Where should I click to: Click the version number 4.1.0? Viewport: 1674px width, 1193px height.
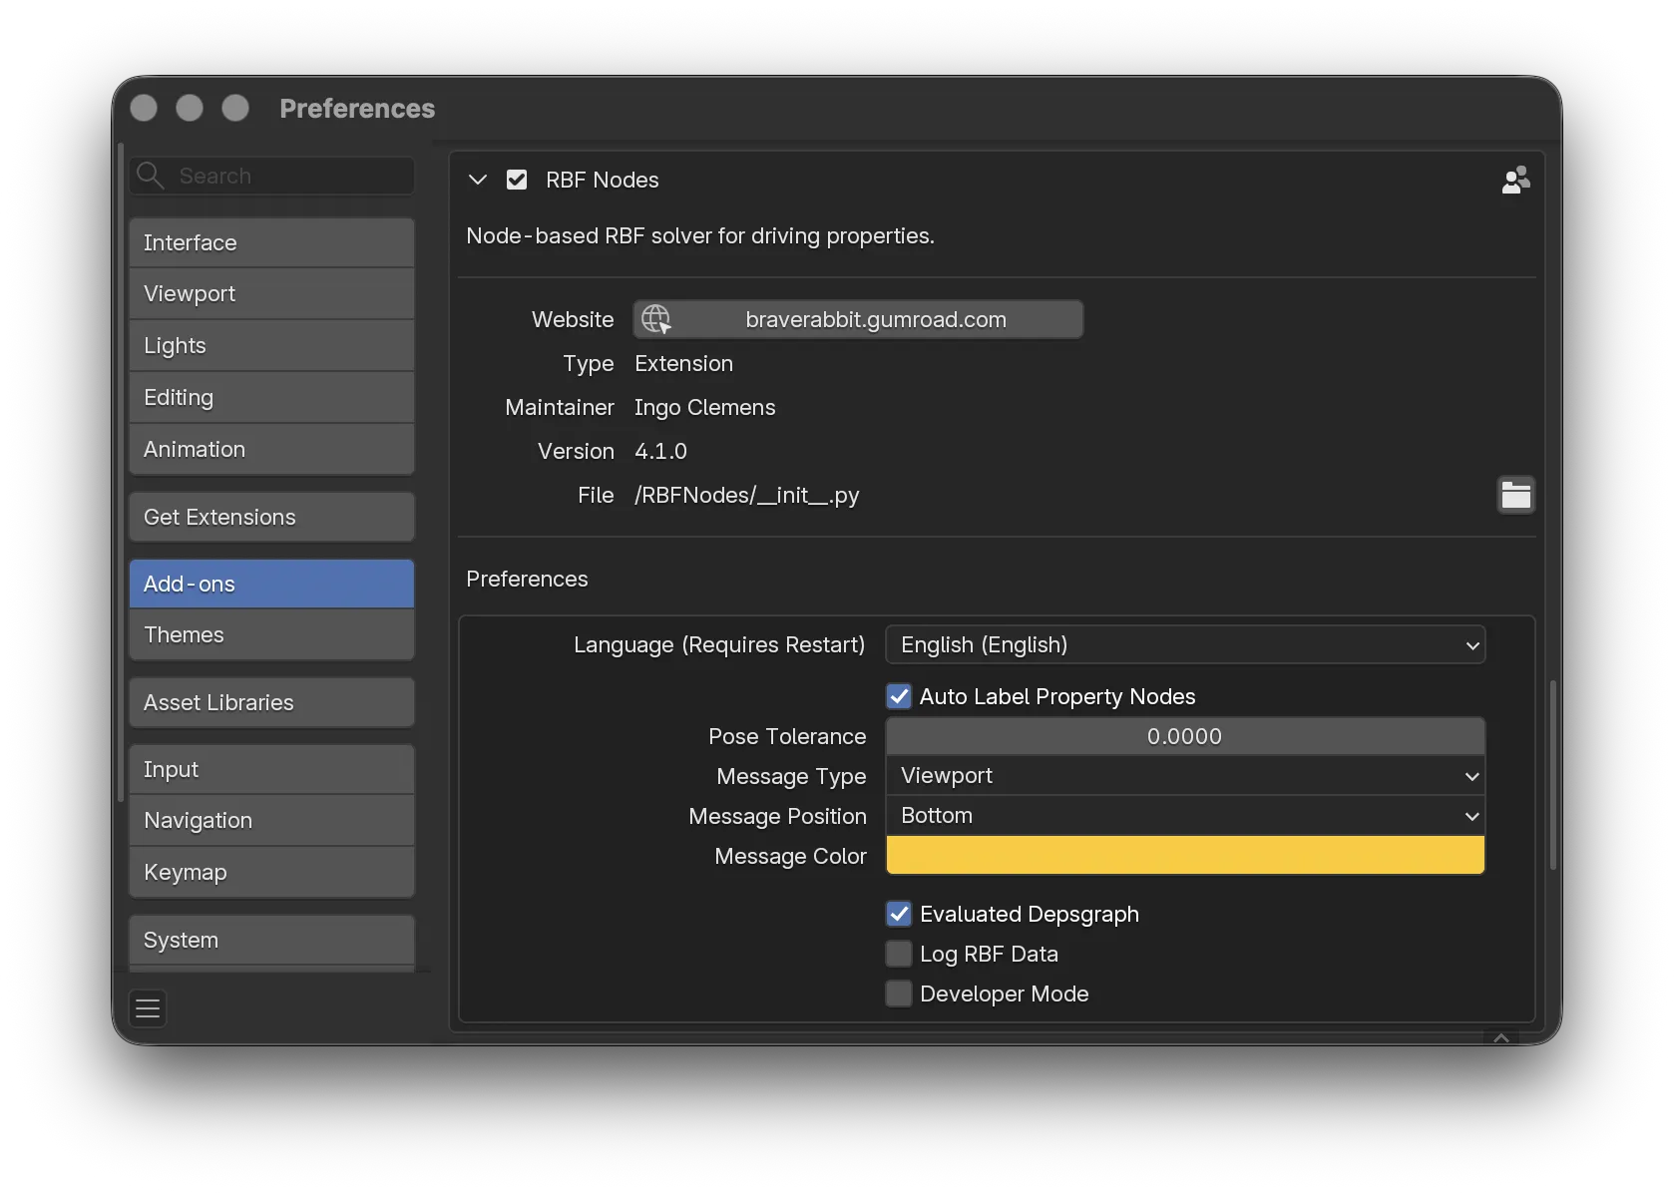pyautogui.click(x=660, y=451)
